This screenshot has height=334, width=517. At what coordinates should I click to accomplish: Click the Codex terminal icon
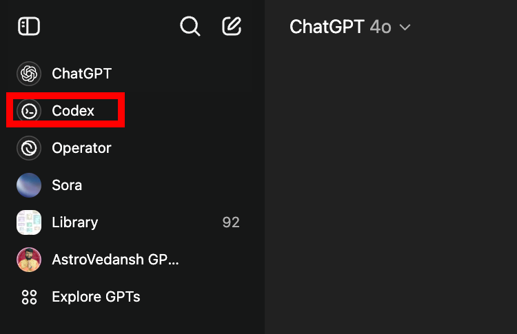click(x=29, y=111)
